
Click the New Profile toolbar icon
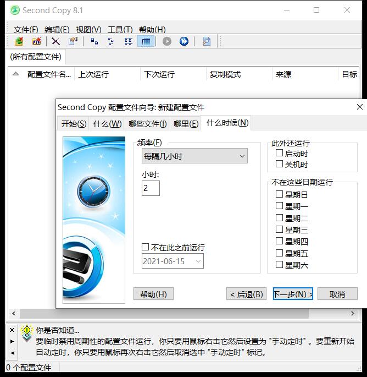pyautogui.click(x=19, y=41)
